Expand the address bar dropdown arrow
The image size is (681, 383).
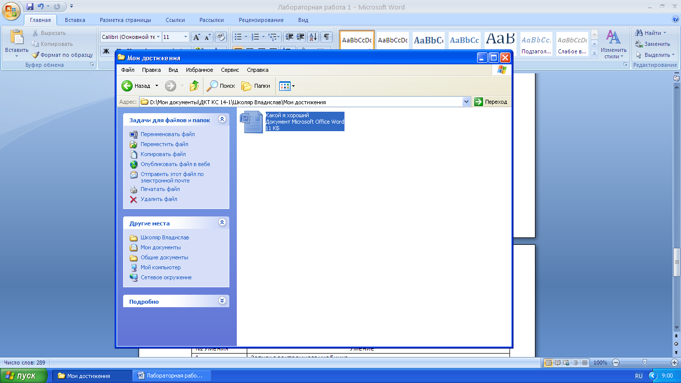(x=467, y=102)
